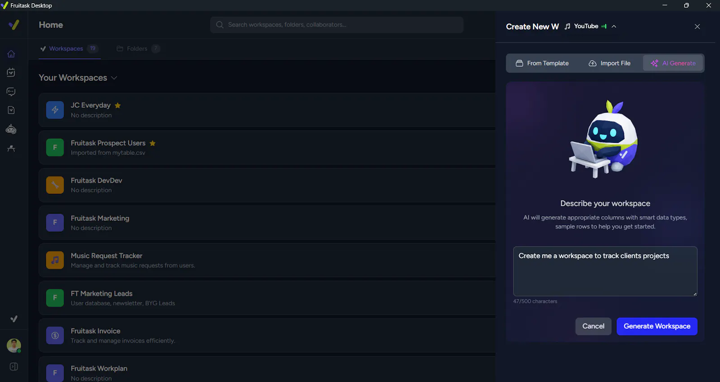Select the Import File tab
The height and width of the screenshot is (382, 720).
click(x=609, y=63)
